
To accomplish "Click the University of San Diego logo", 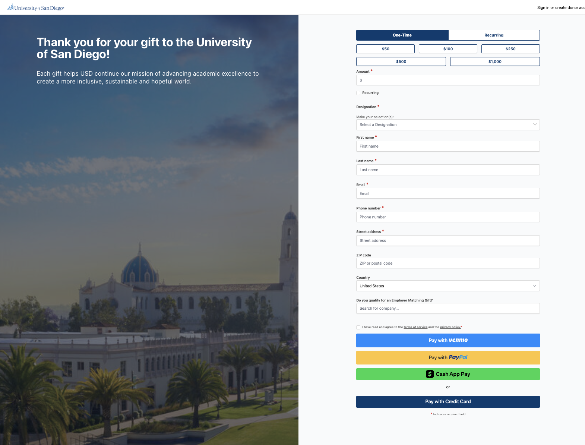I will click(36, 7).
